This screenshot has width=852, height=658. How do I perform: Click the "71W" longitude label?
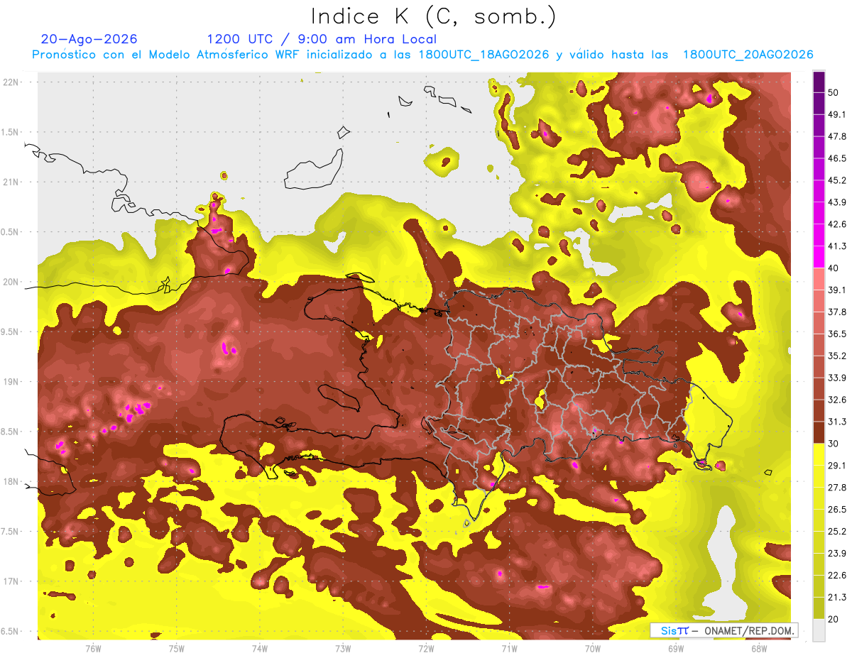coord(509,648)
